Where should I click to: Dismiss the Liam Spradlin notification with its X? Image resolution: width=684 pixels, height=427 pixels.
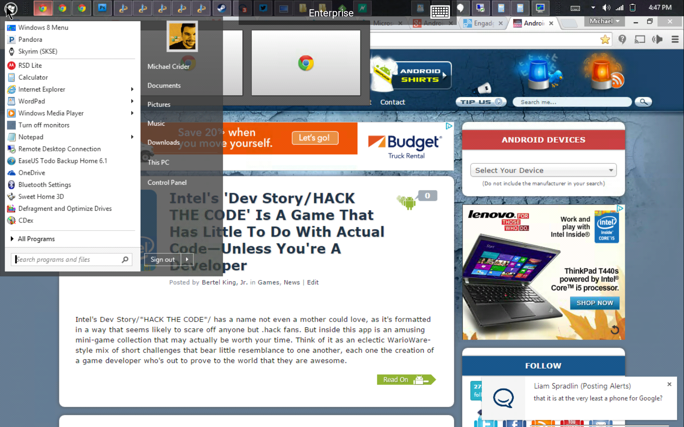pyautogui.click(x=668, y=384)
